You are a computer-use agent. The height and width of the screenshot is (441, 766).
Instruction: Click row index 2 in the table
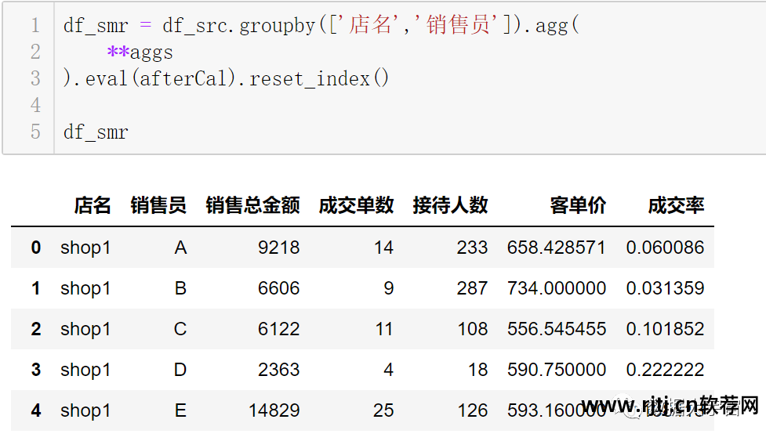pyautogui.click(x=35, y=329)
